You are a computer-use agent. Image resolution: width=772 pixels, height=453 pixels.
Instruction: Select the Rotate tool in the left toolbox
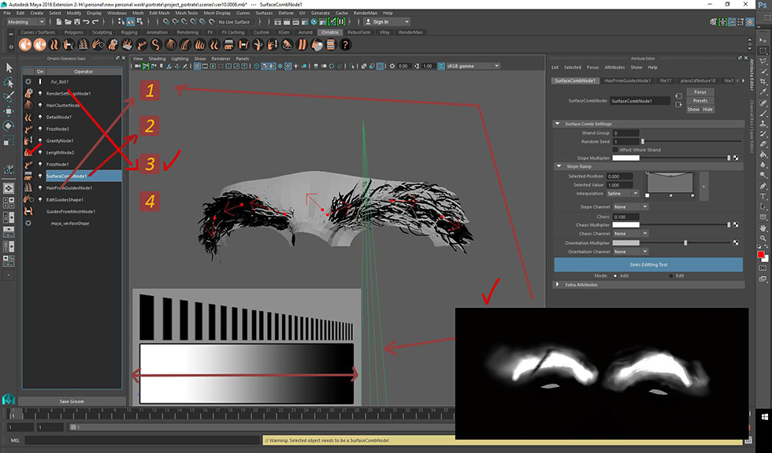9,126
